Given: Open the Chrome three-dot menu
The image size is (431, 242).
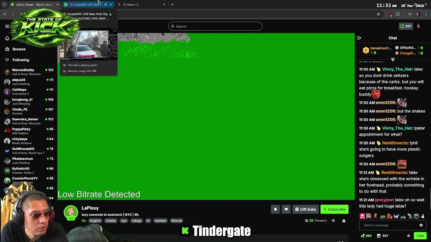Looking at the screenshot, I should [x=426, y=14].
